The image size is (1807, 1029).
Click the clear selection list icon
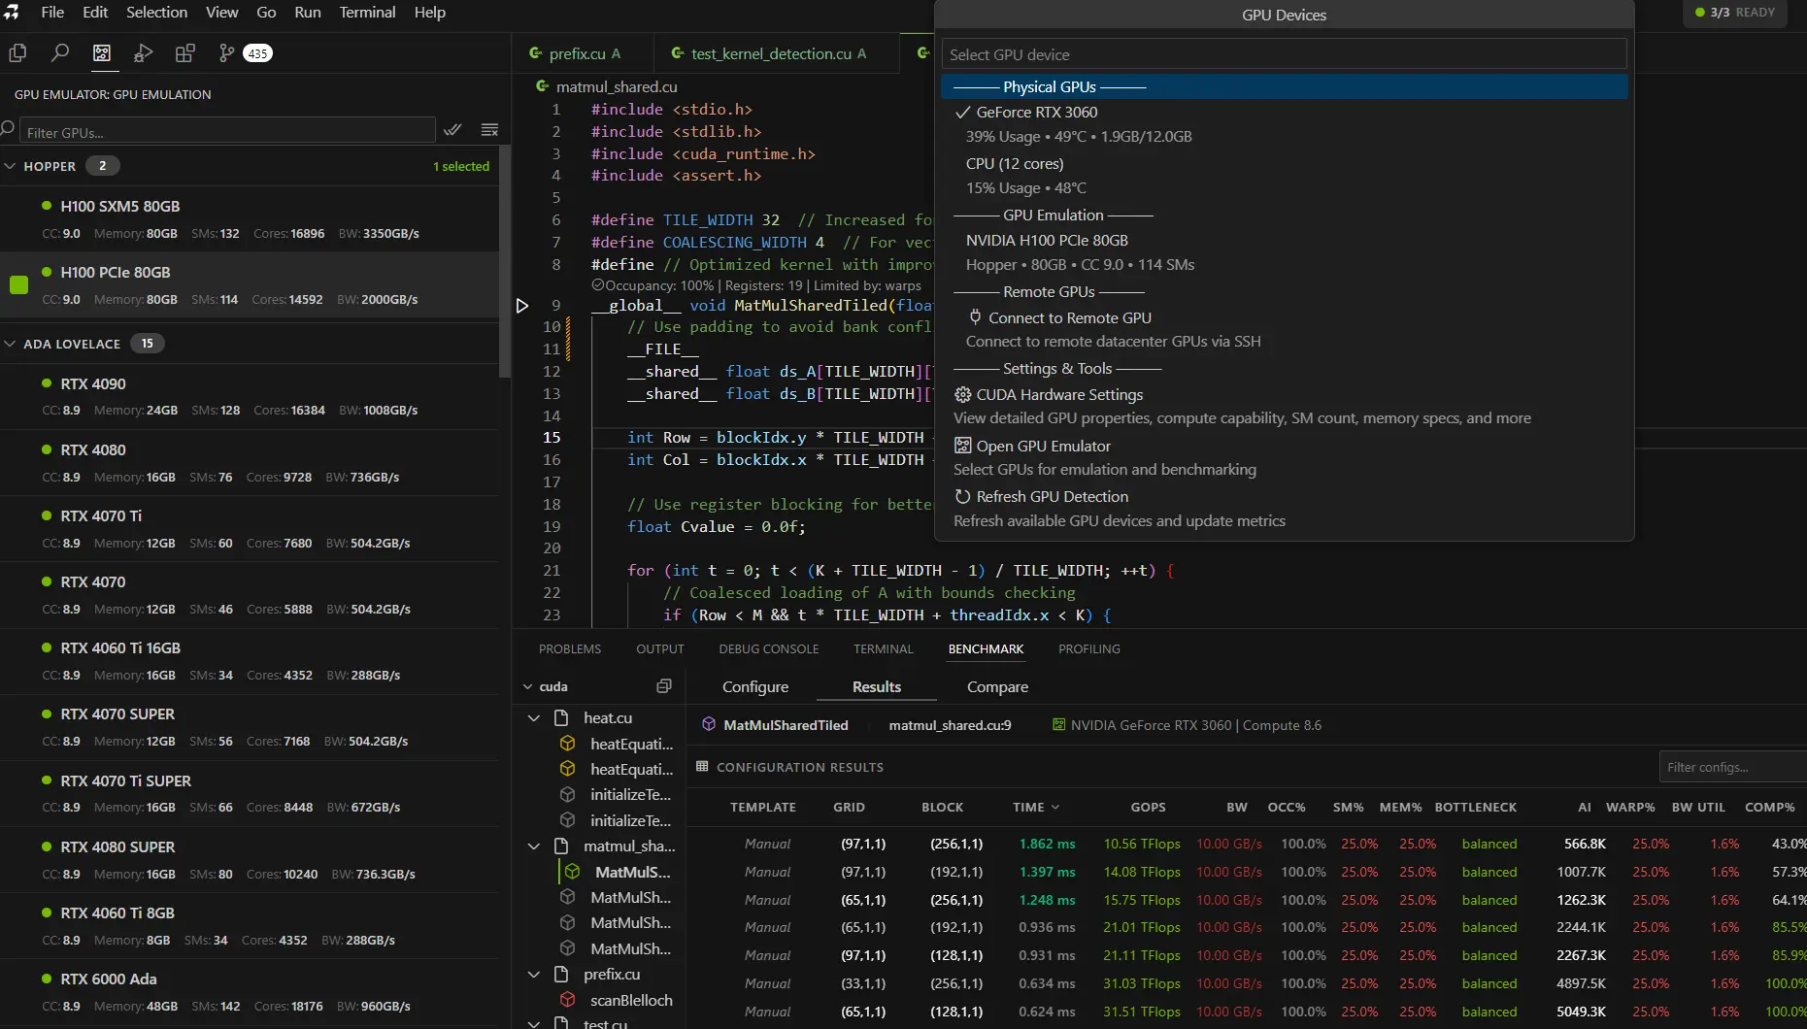point(489,130)
